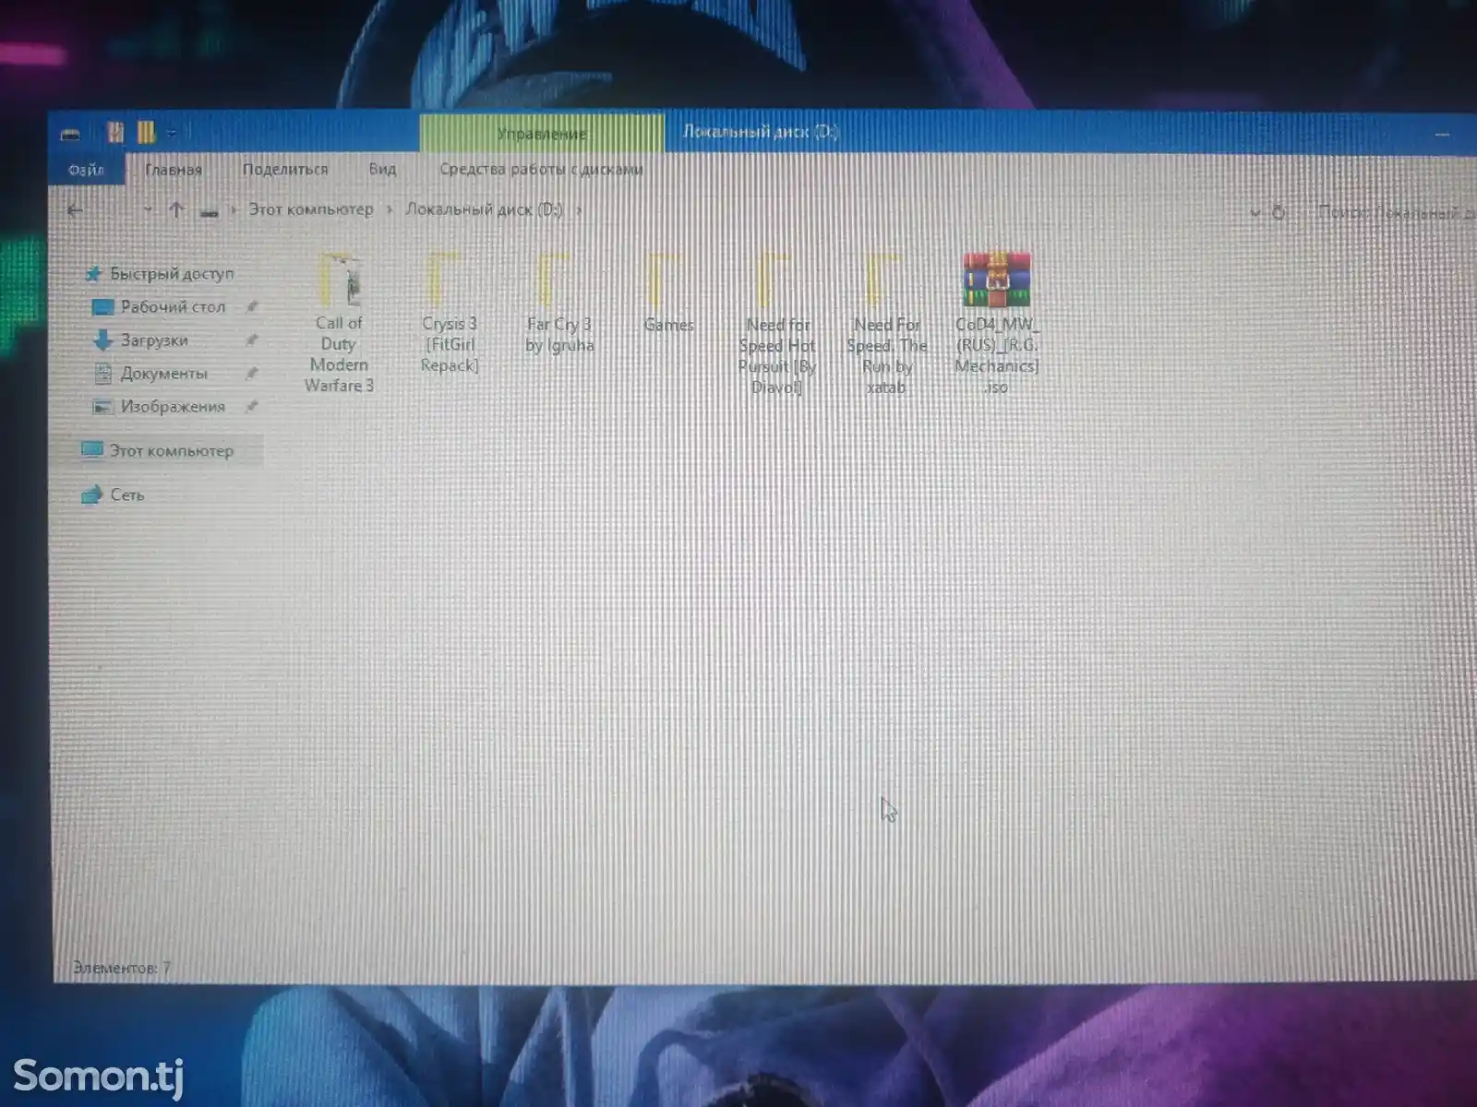Click the Quick access star icon

[92, 274]
